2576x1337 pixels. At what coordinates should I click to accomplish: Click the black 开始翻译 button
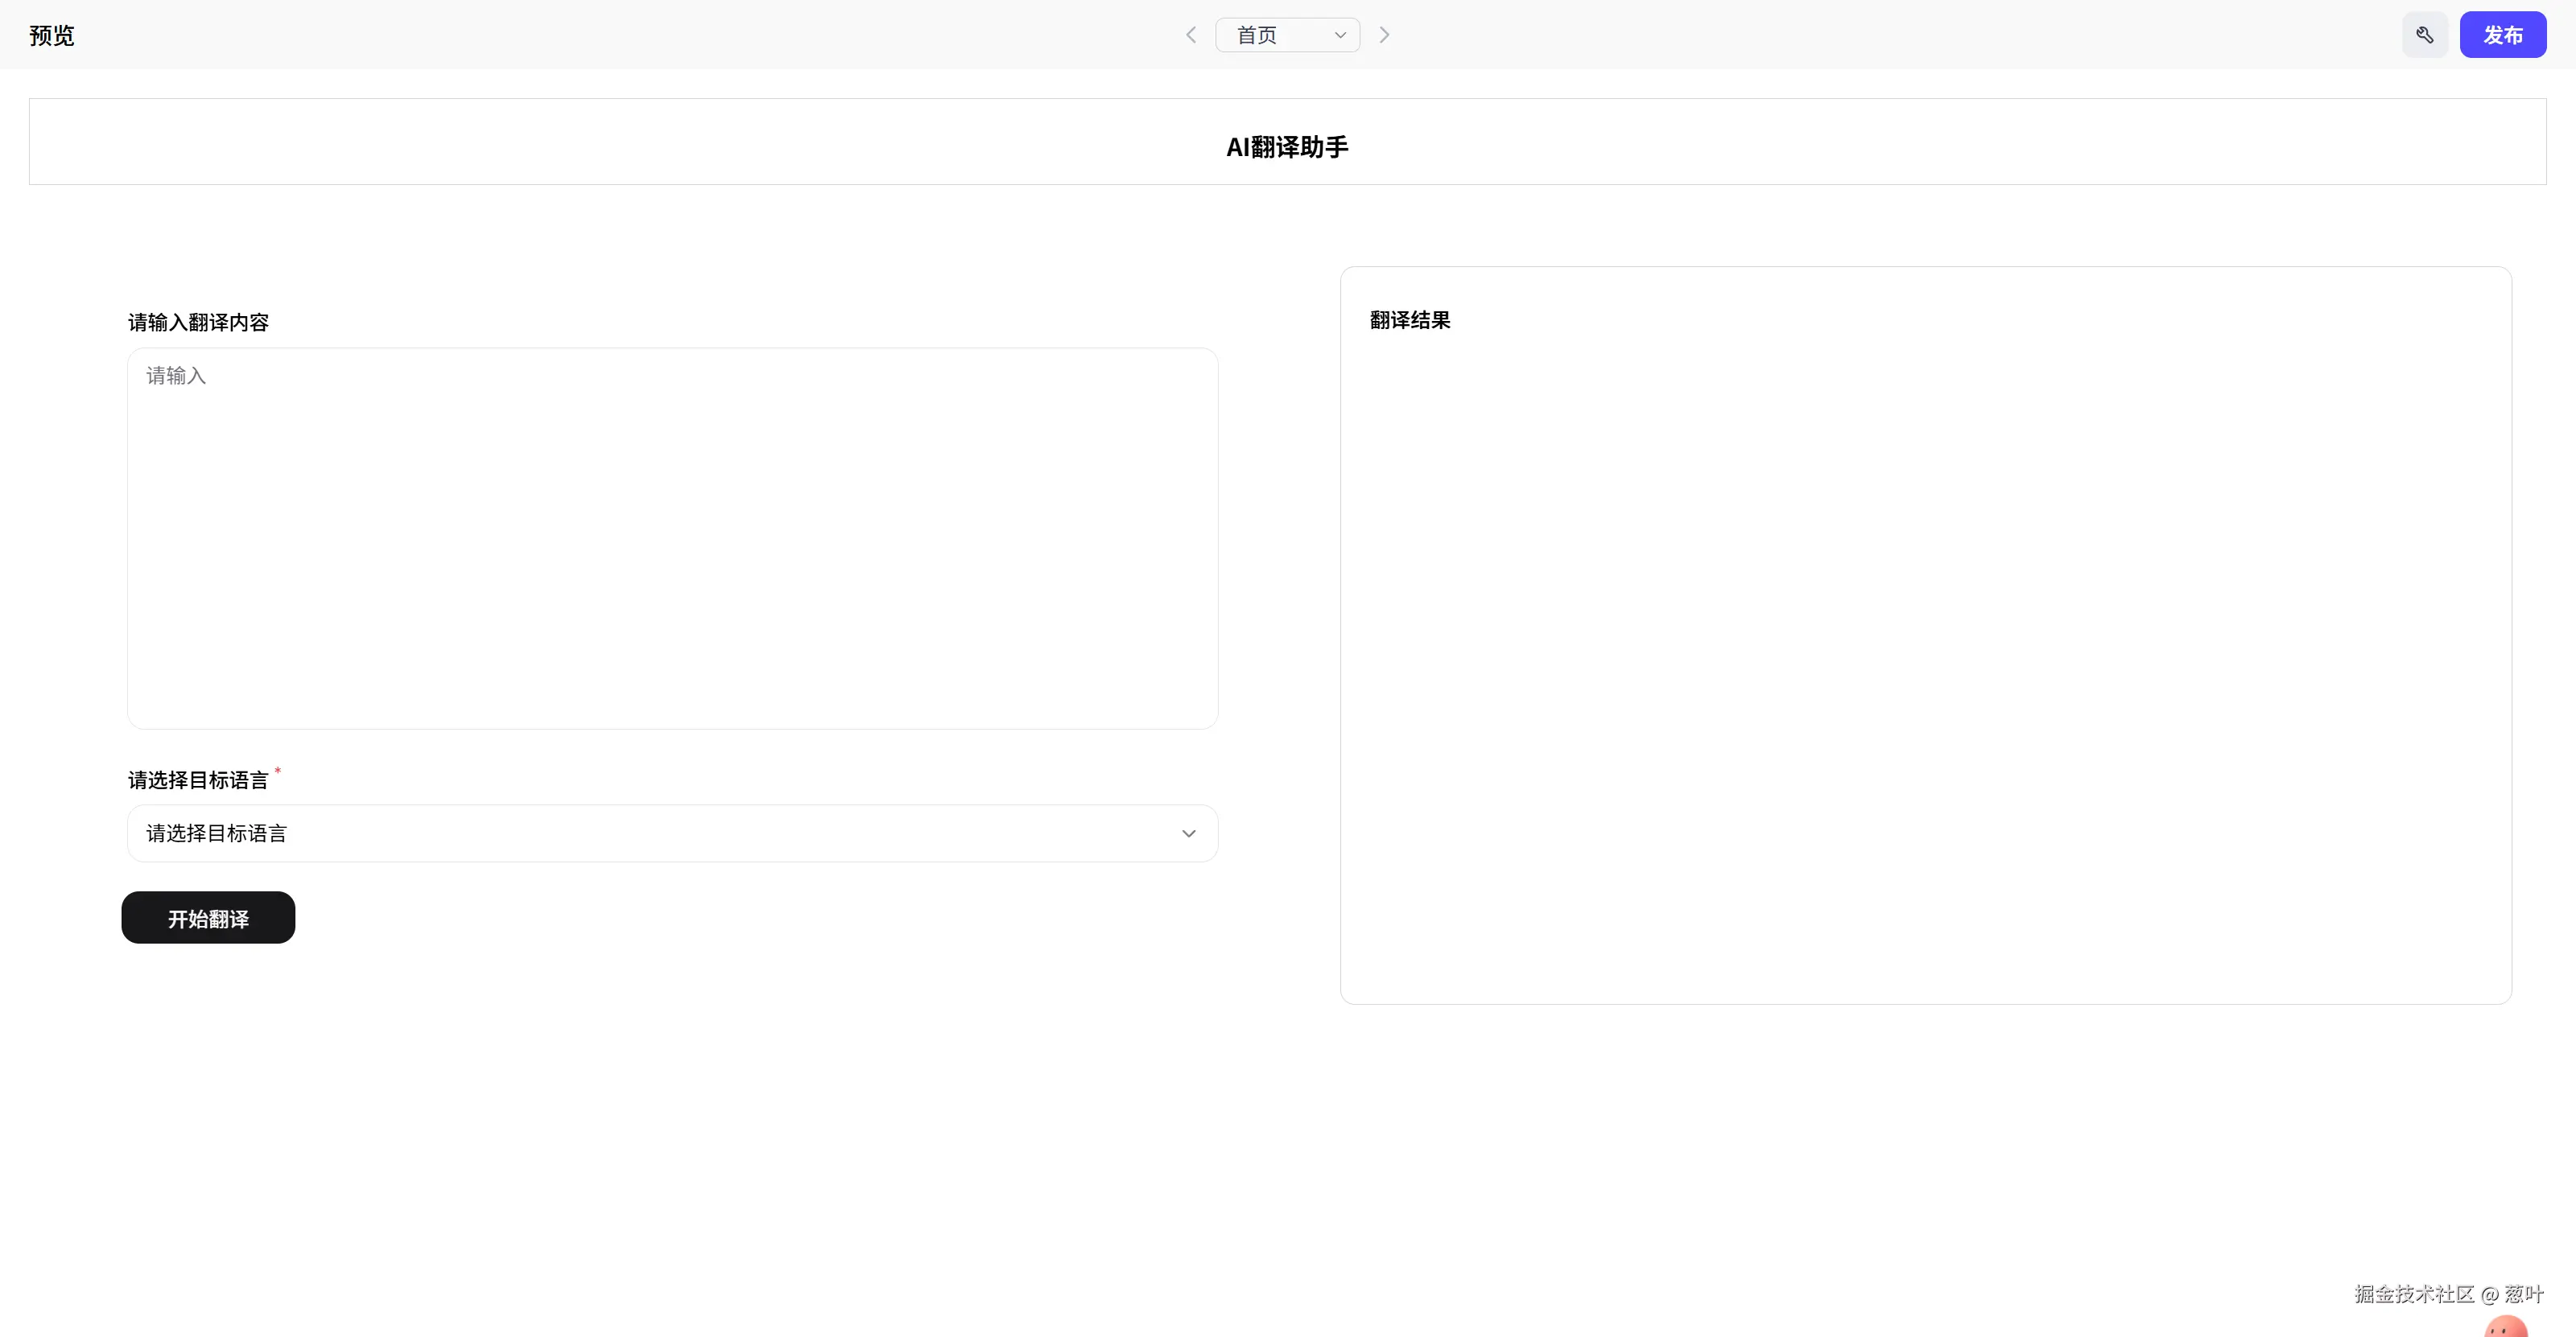click(208, 917)
